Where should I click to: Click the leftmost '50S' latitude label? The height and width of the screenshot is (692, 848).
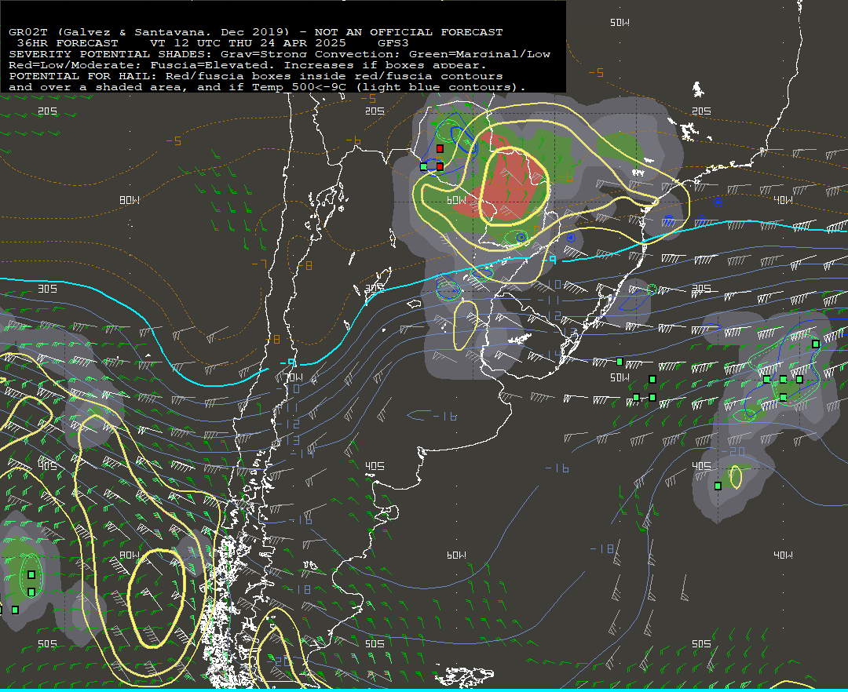click(48, 643)
